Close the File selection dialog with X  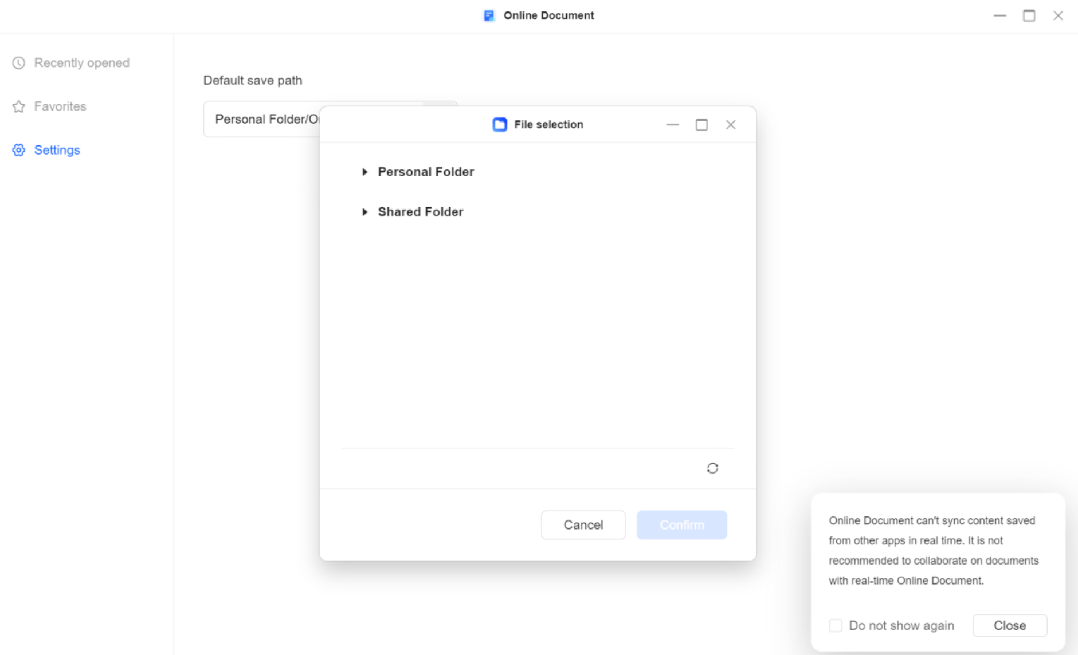pos(731,125)
